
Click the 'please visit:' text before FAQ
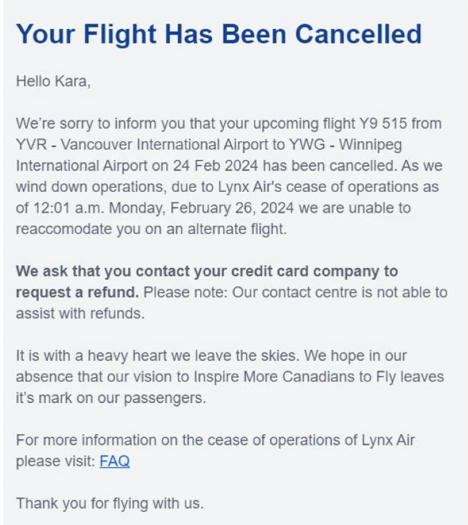pos(55,461)
